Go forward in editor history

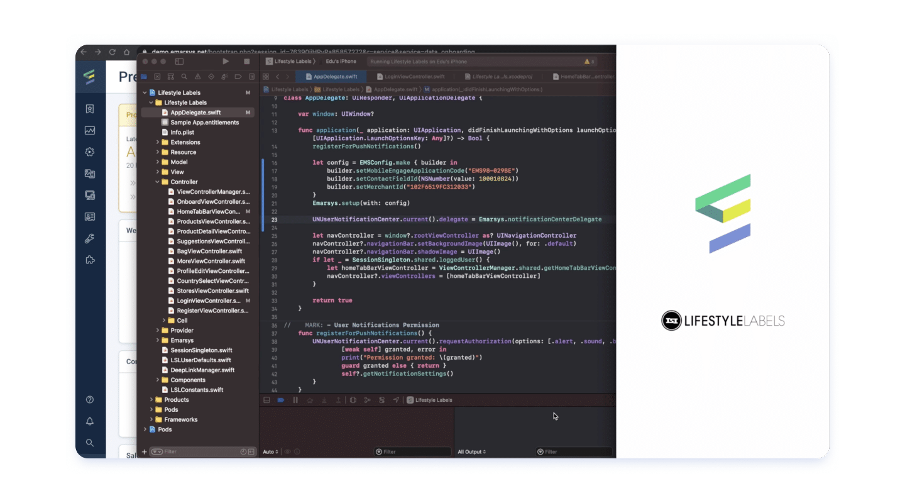[x=287, y=77]
